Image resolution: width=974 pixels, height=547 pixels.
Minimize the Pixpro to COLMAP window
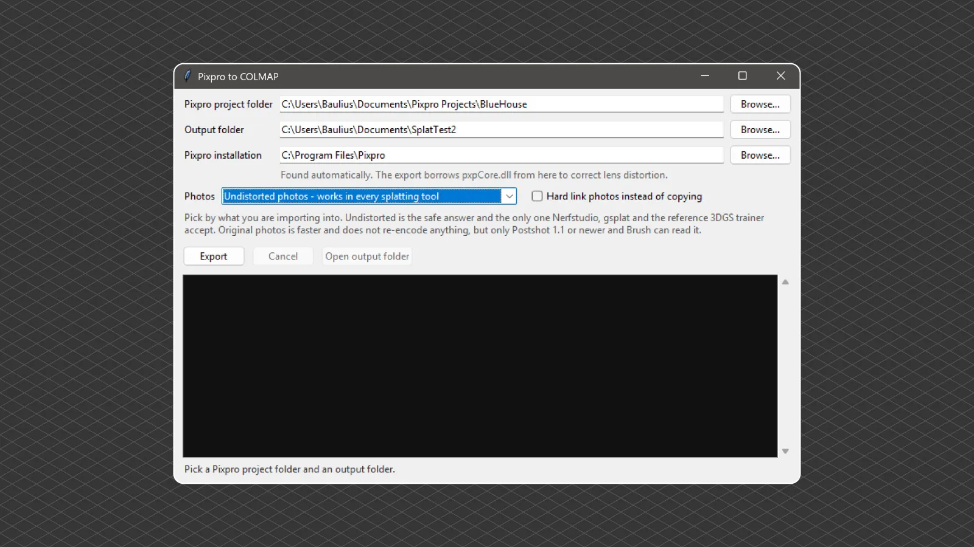click(705, 76)
